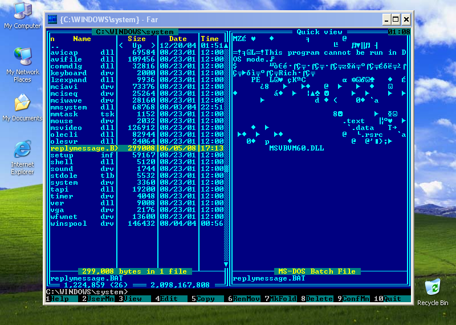Click the 4 Edit function key
Viewport: 456px width, 325px height.
pos(172,299)
